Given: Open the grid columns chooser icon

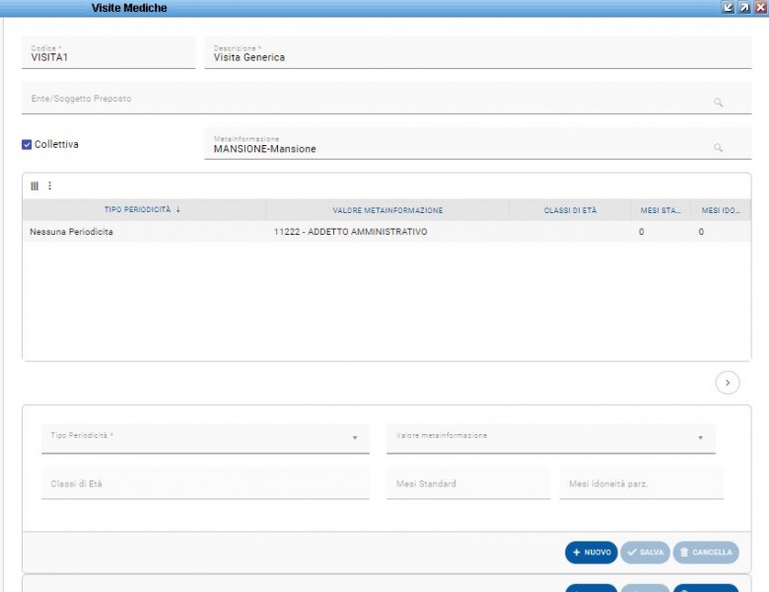Looking at the screenshot, I should (35, 185).
